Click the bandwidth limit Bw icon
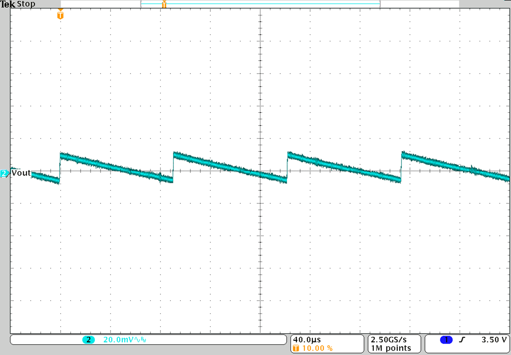Viewport: 511px width, 355px height. tap(143, 340)
